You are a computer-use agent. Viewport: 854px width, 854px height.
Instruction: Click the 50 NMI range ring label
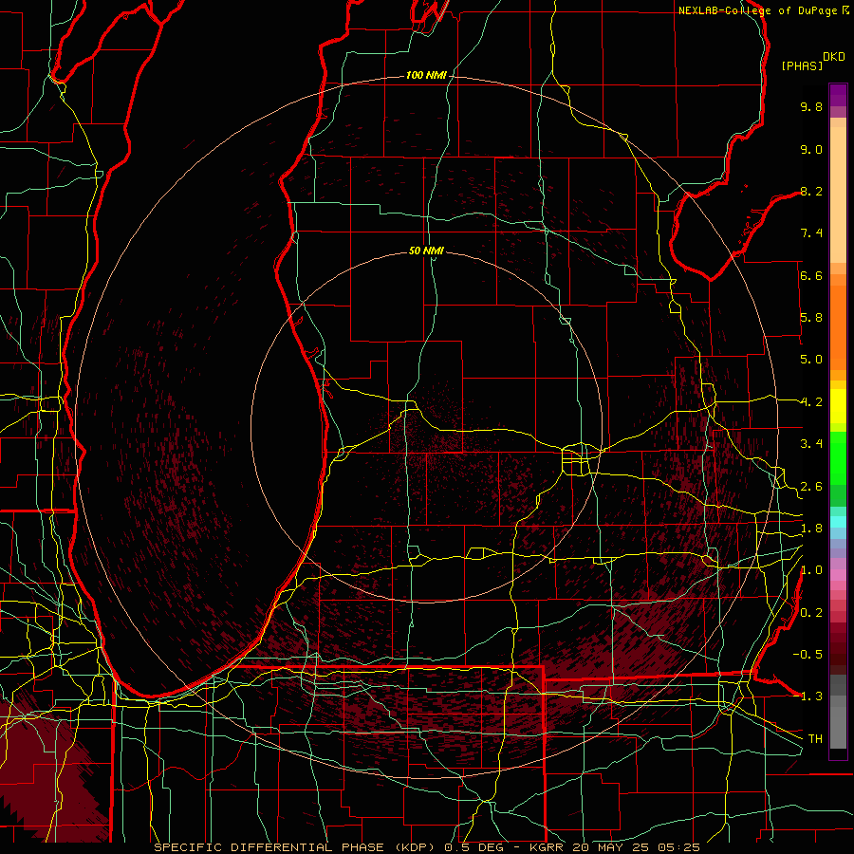426,251
